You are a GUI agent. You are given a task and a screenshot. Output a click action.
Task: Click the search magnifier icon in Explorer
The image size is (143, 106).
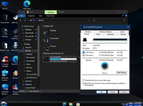pos(124,20)
